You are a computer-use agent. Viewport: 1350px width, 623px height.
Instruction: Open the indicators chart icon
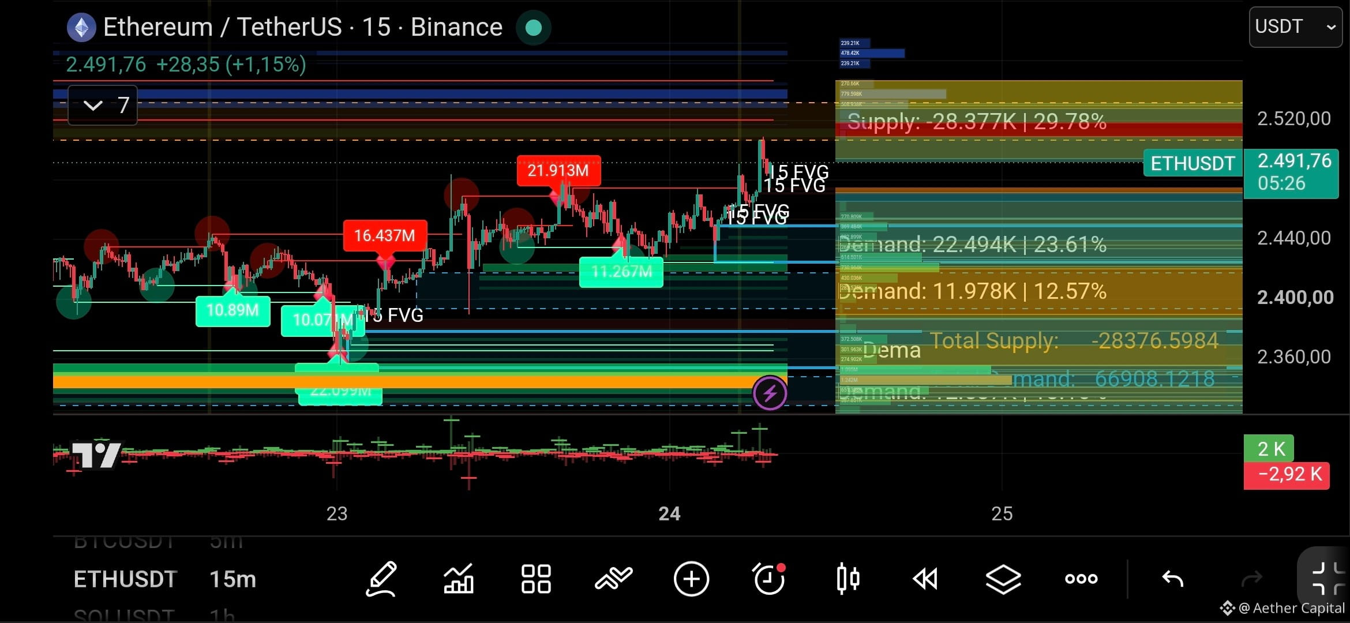click(459, 579)
